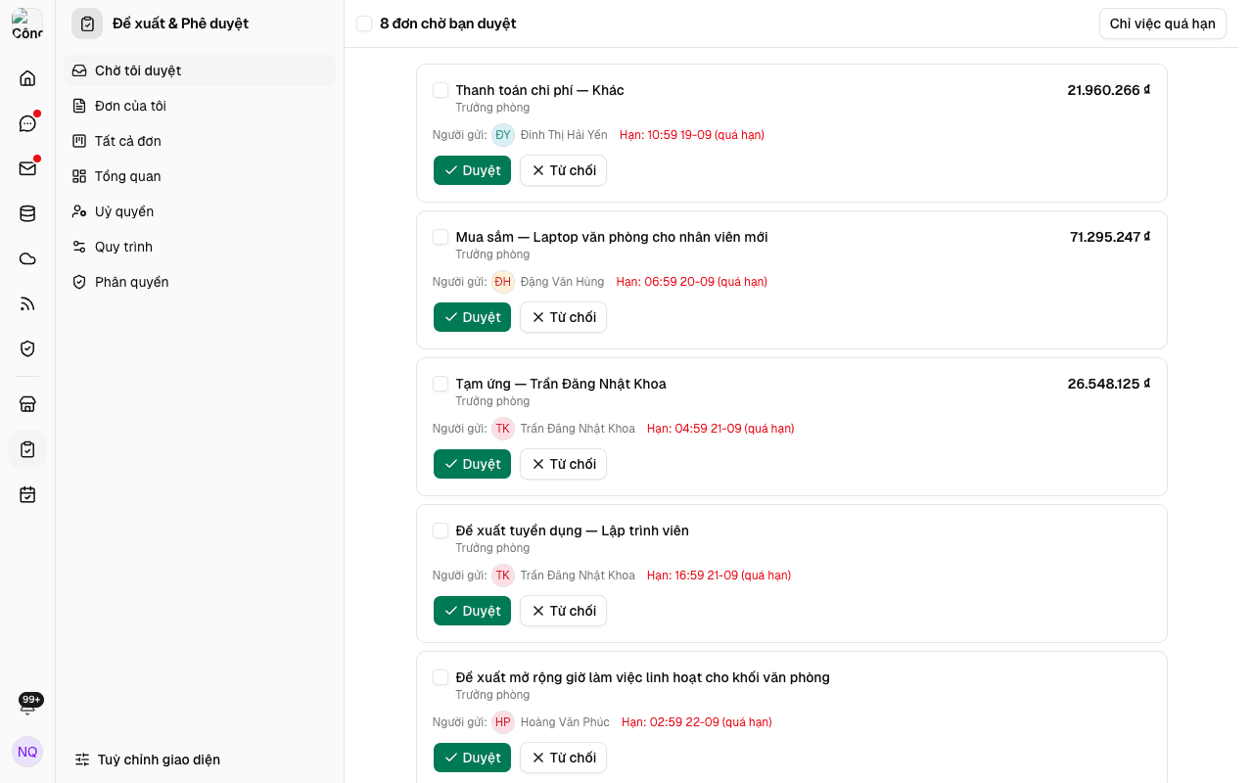The height and width of the screenshot is (783, 1253).
Task: Approve the Tạm ứng request with Duyệt
Action: (472, 464)
